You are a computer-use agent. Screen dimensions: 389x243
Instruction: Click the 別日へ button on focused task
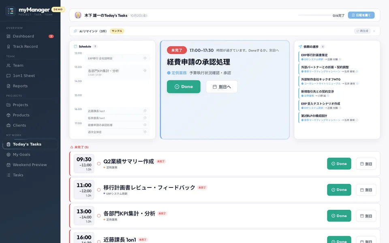pyautogui.click(x=222, y=87)
